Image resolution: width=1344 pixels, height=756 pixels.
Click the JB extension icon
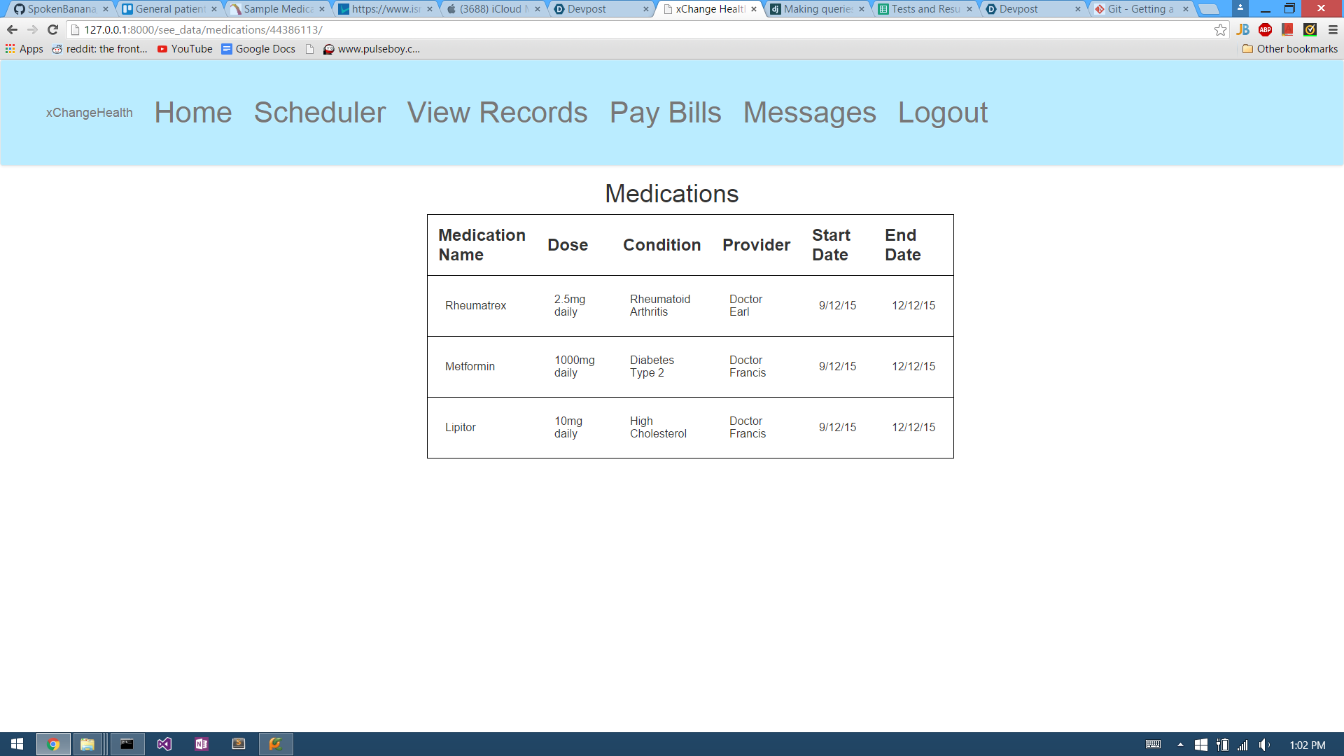1242,29
